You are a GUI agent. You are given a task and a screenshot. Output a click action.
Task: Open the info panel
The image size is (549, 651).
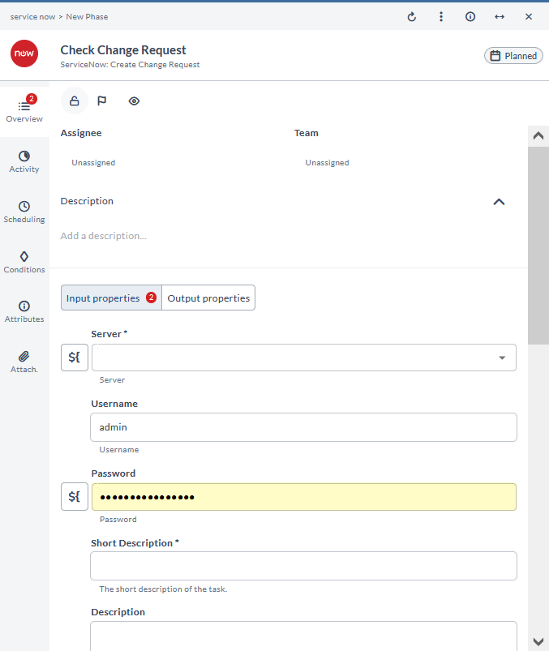point(470,16)
